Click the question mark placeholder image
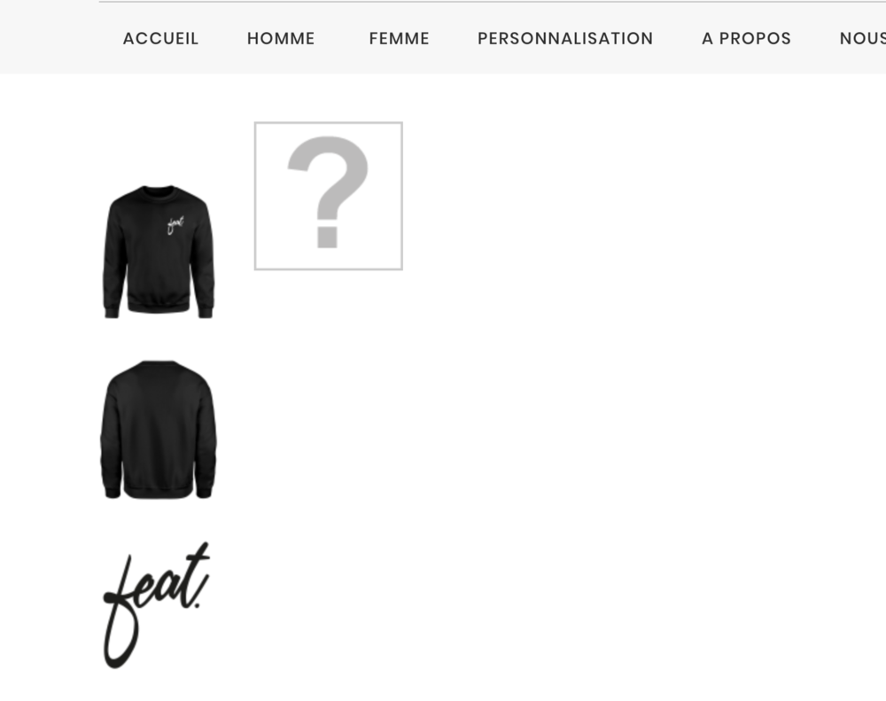 pyautogui.click(x=329, y=196)
